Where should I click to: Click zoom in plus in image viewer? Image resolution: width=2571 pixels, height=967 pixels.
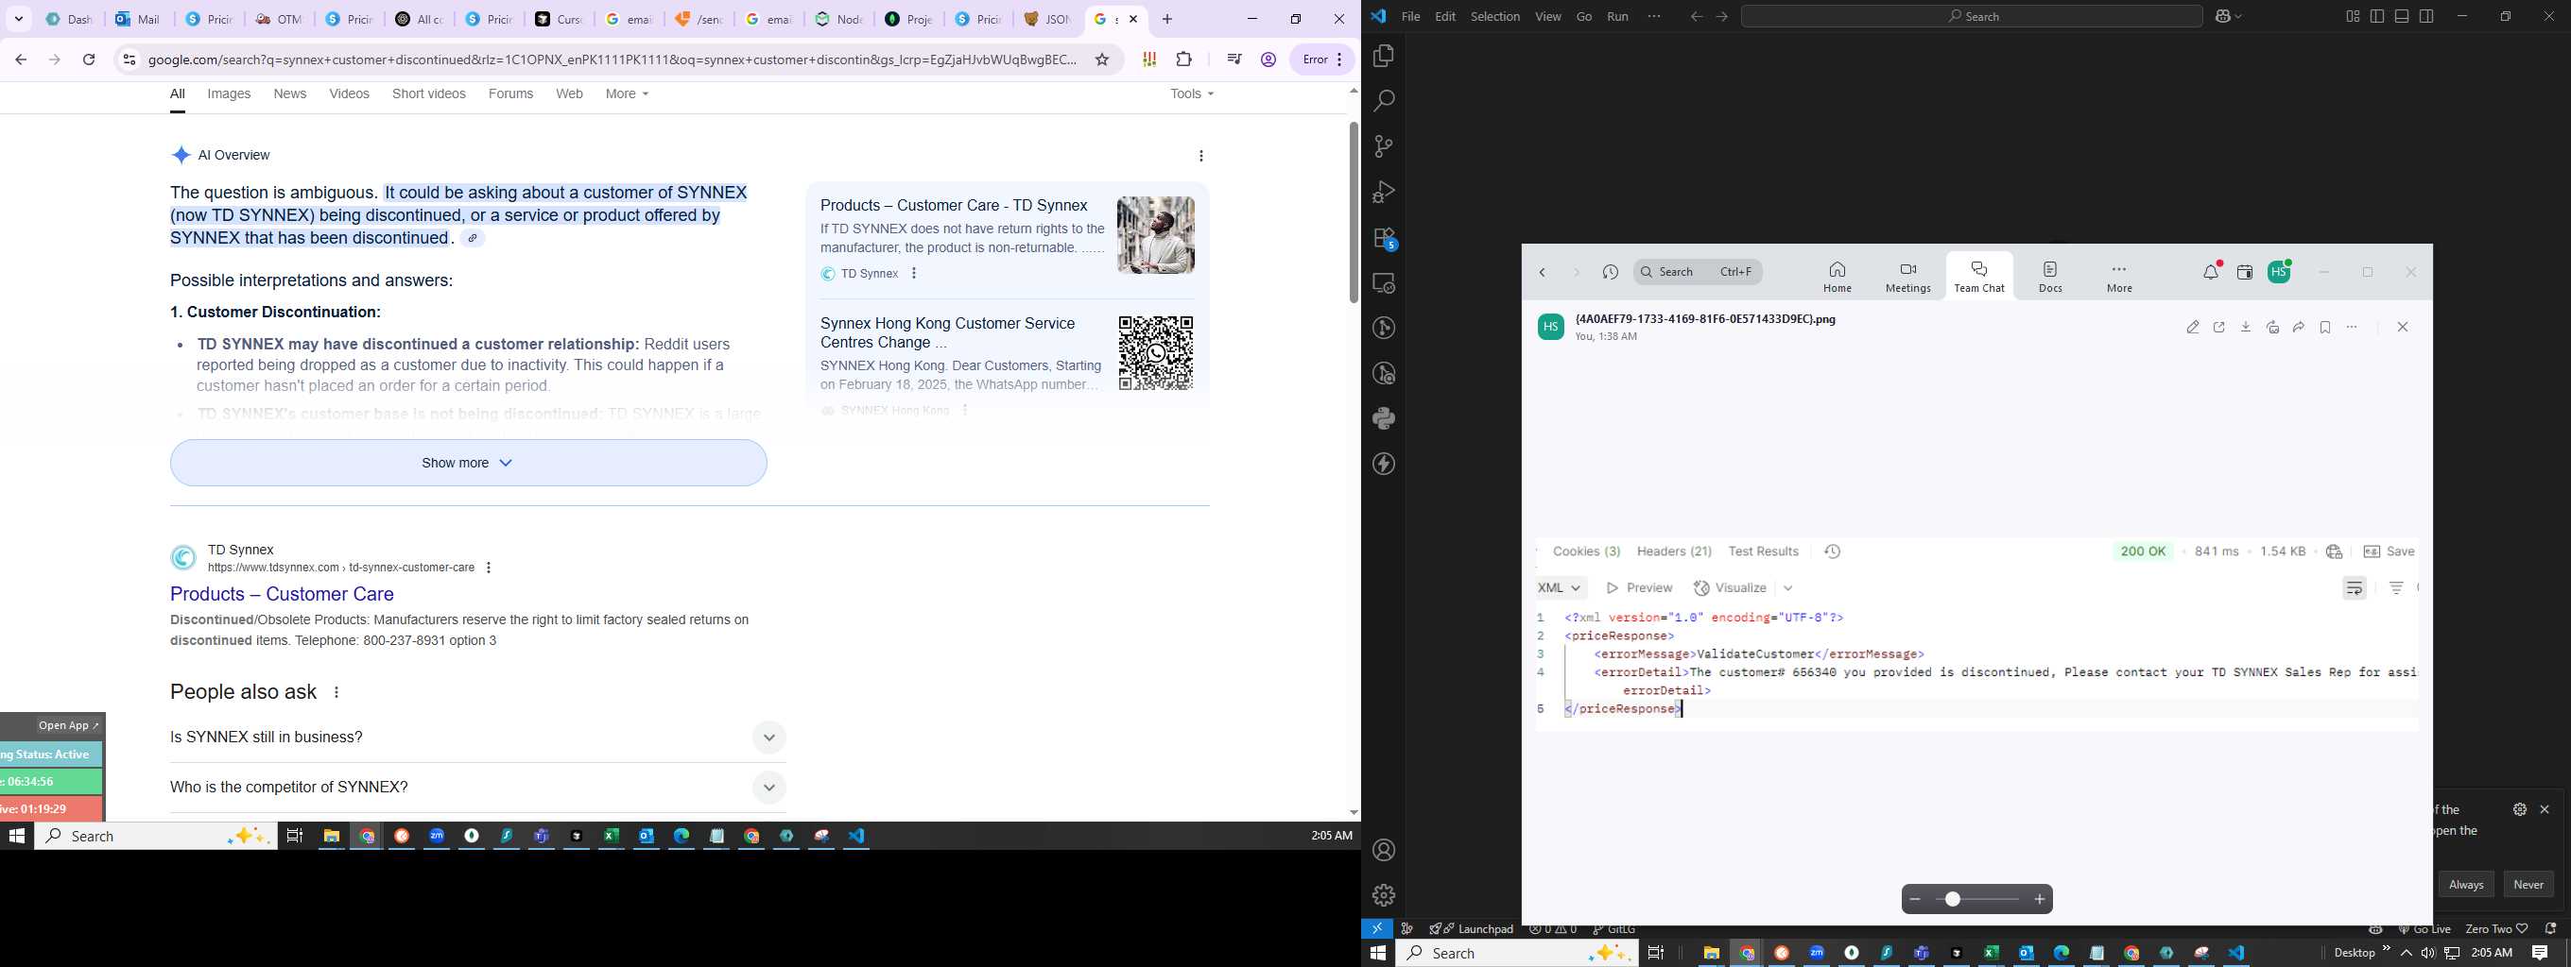(2040, 899)
